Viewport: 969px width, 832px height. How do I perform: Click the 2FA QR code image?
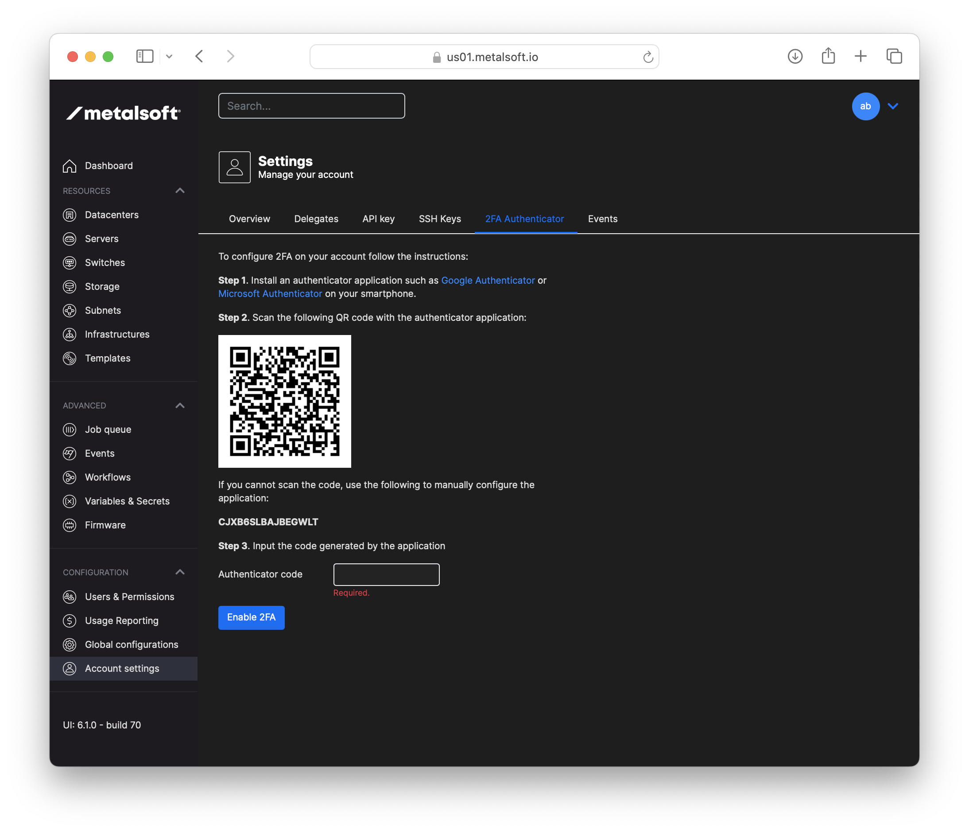[284, 401]
